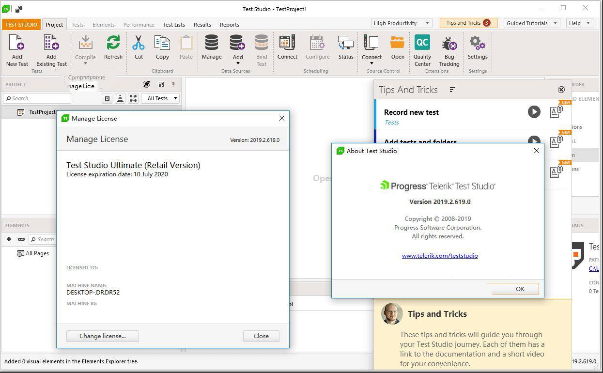Click Add Existing Test icon
603x373 pixels.
click(51, 44)
